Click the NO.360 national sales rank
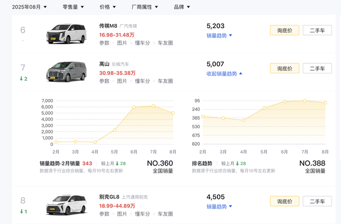This screenshot has height=224, width=341. 160,163
